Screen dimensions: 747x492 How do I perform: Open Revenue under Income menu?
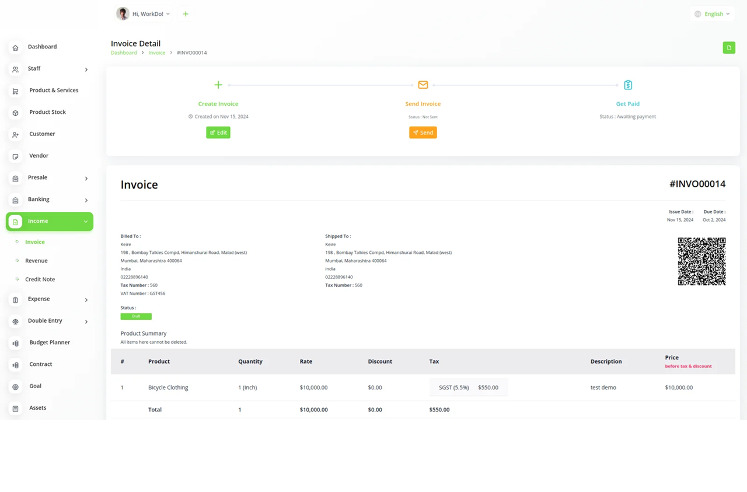click(x=36, y=261)
